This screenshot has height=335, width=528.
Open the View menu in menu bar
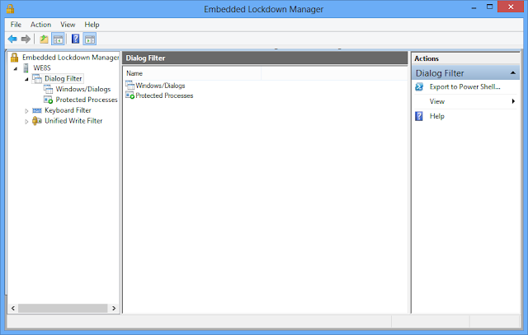(68, 25)
